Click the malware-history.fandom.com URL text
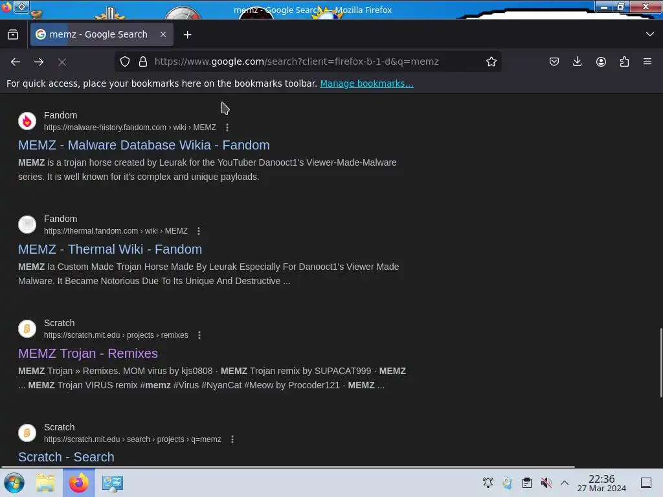This screenshot has width=663, height=497. tap(129, 127)
